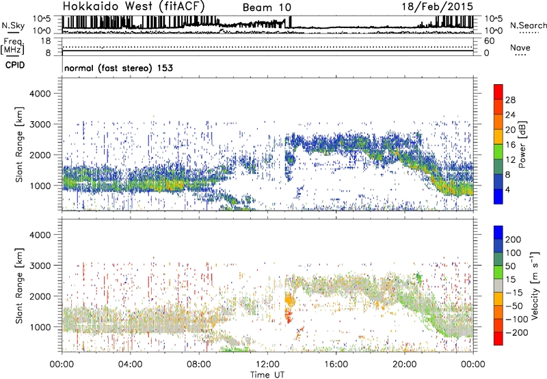Click the date '18/Feb/2015'

coord(437,7)
